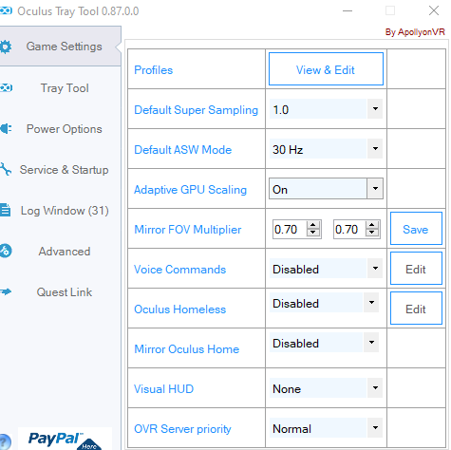Image resolution: width=451 pixels, height=450 pixels.
Task: Click the Mirror FOV Multiplier label
Action: 188,230
